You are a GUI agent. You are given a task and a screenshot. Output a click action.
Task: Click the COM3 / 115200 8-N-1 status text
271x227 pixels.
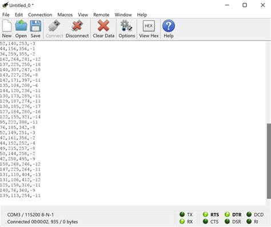coord(30,215)
